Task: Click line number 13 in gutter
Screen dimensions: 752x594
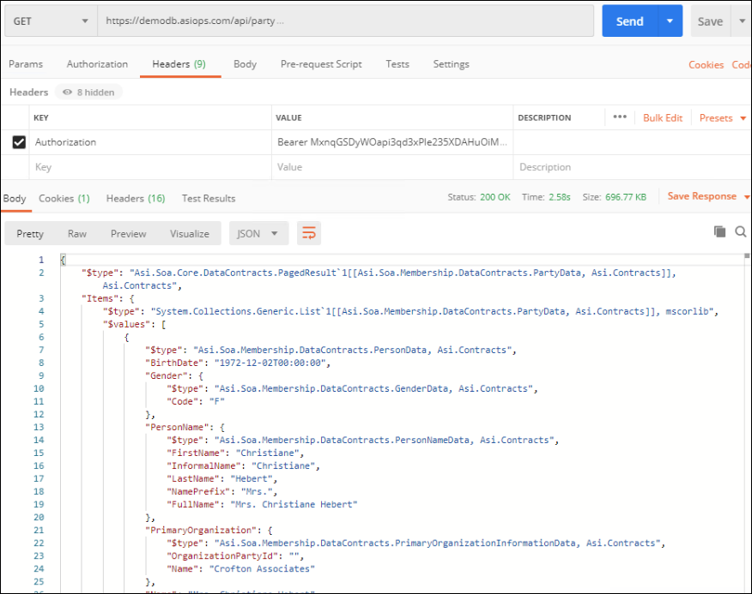Action: coord(39,428)
